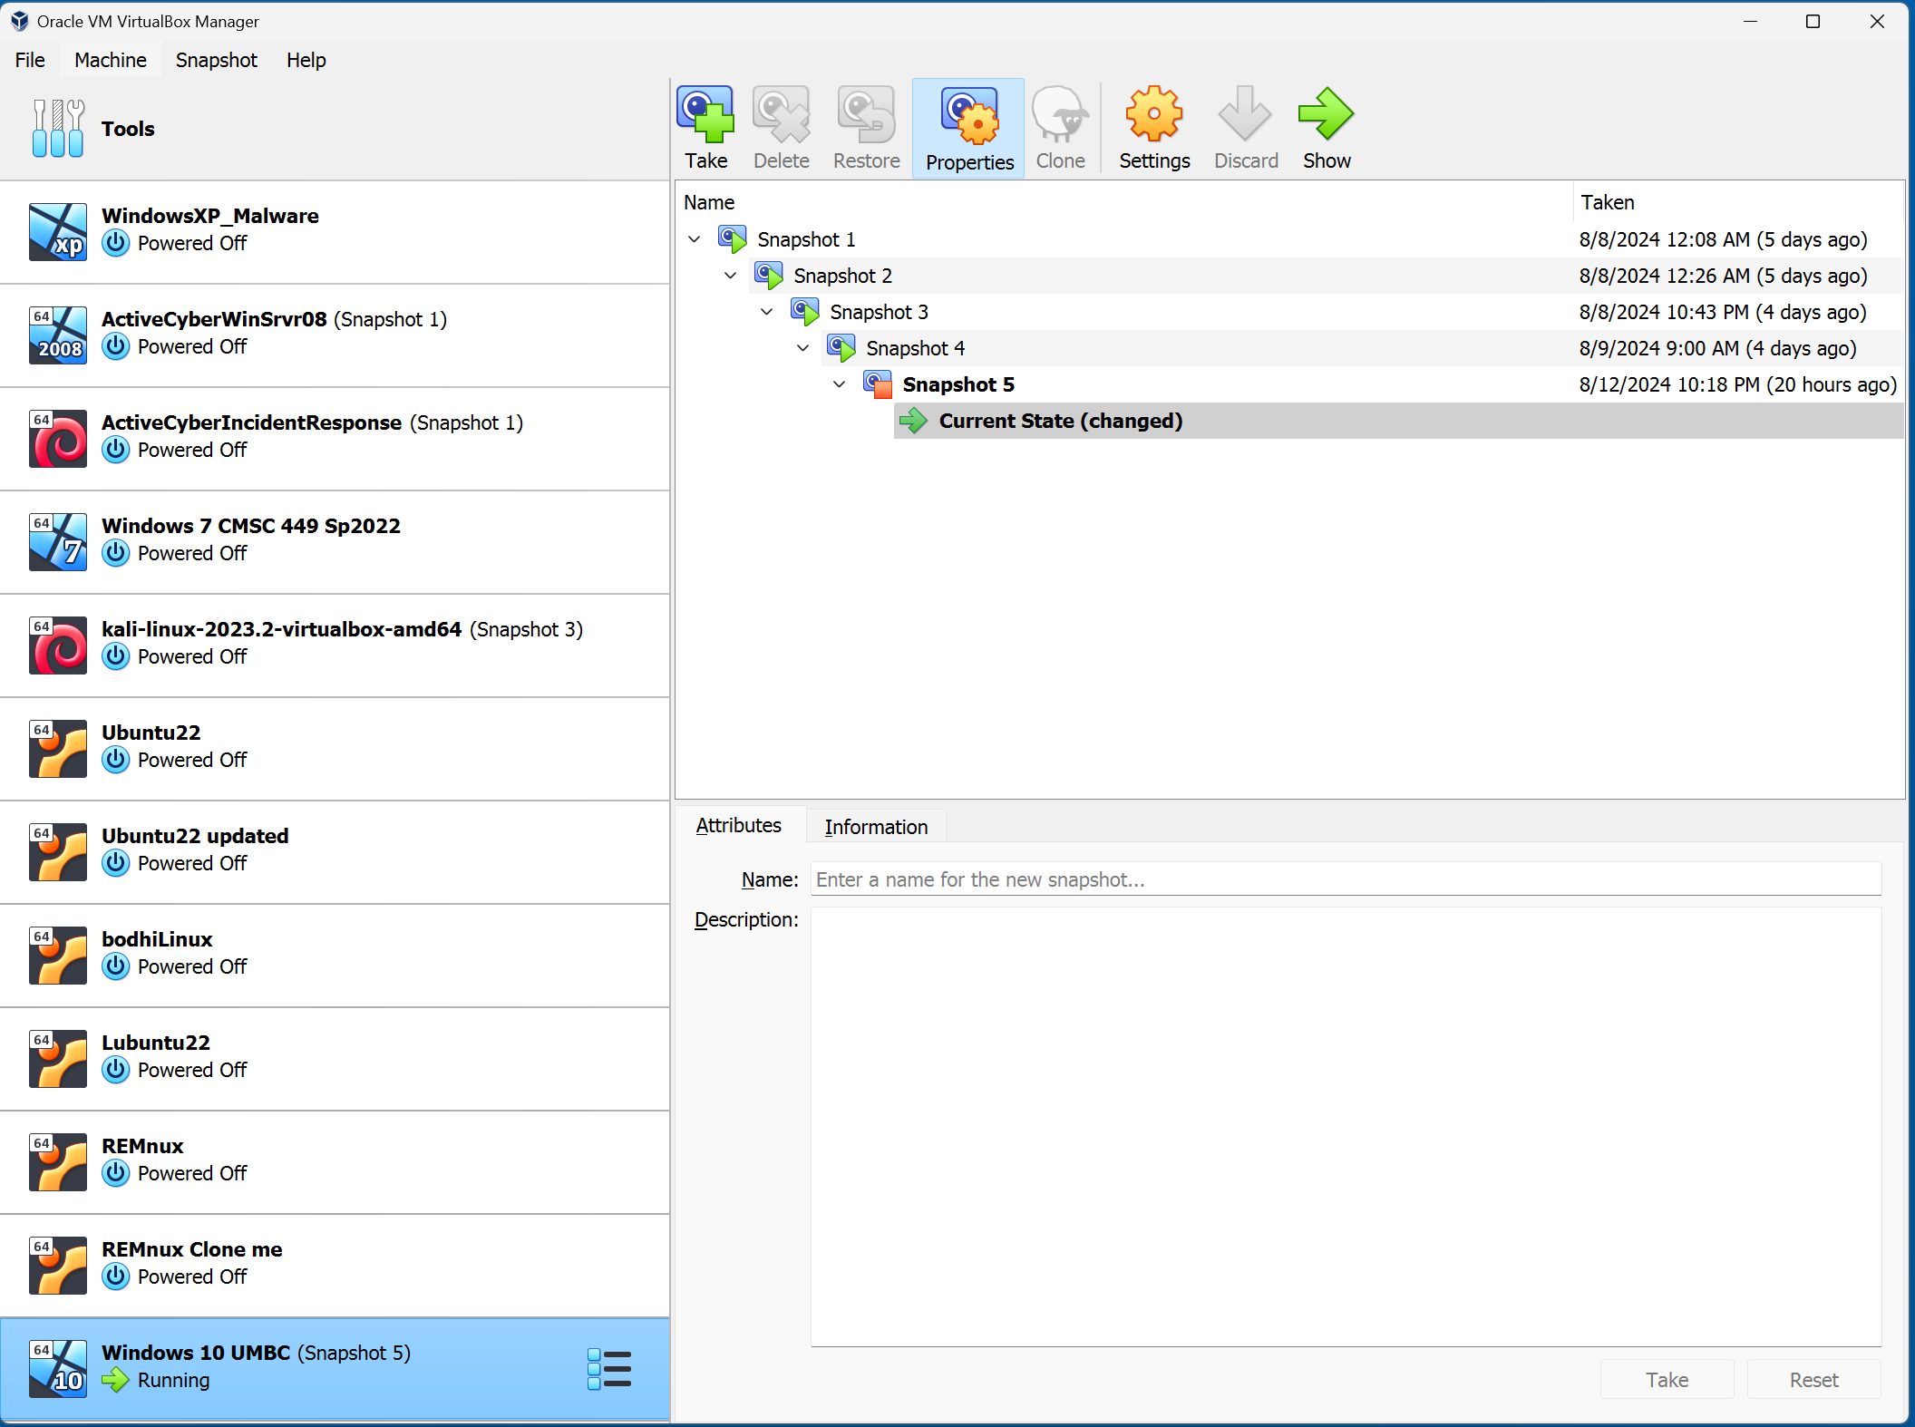Collapse the Snapshot 2 tree node

tap(731, 276)
